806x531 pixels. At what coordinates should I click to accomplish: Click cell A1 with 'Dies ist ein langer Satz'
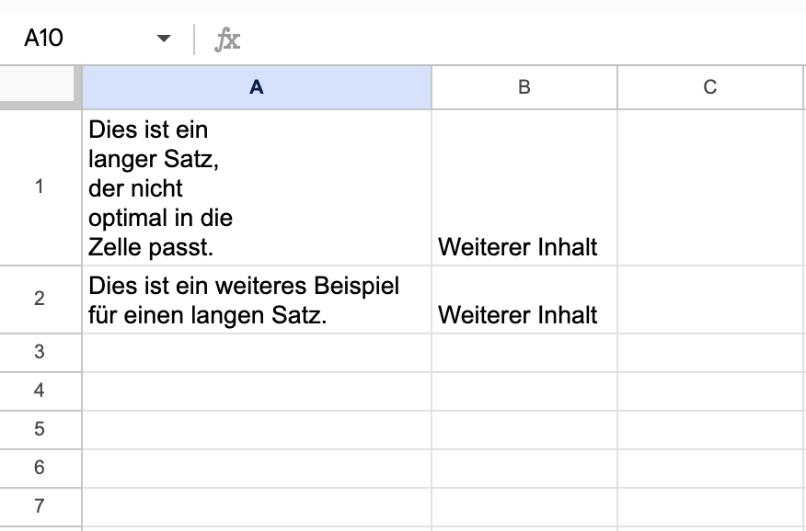257,187
